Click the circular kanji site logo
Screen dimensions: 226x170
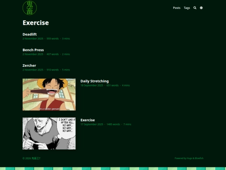(x=30, y=8)
